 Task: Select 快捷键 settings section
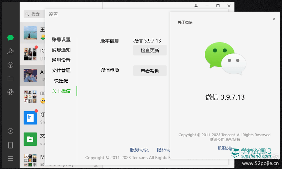[61, 81]
